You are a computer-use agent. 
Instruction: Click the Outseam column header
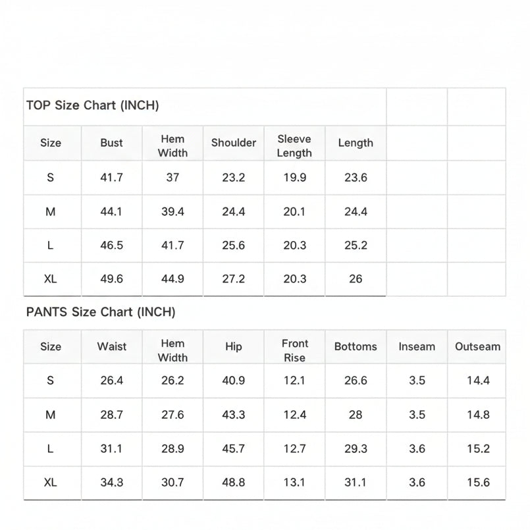(477, 347)
